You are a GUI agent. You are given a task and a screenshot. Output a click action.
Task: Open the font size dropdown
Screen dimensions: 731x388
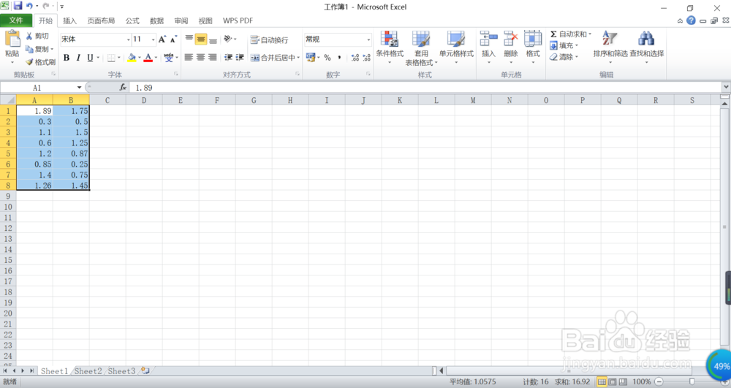[153, 39]
